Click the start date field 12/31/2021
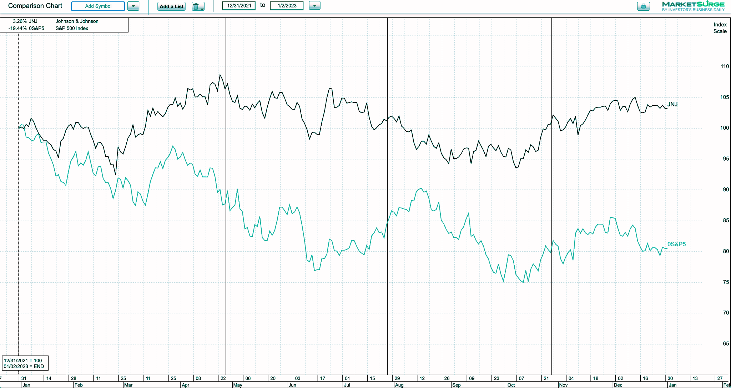This screenshot has width=731, height=388. [239, 6]
